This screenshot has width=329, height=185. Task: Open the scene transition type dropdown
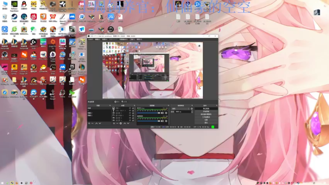181,109
